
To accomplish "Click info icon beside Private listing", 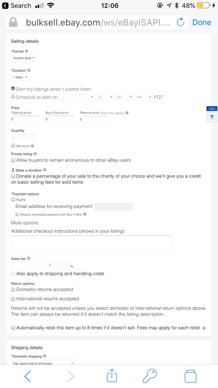I will 35,154.
